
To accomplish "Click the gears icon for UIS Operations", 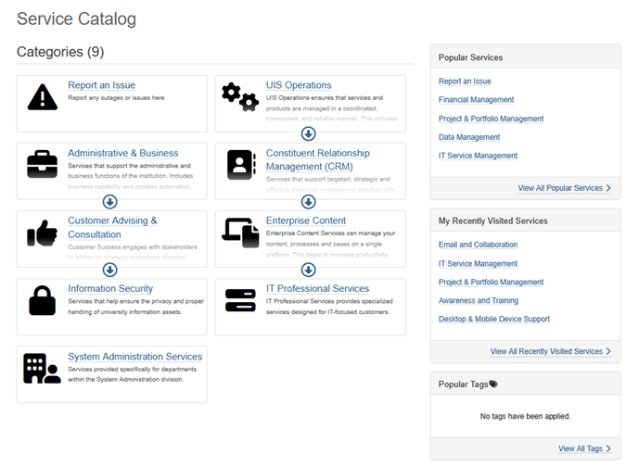I will tap(240, 97).
